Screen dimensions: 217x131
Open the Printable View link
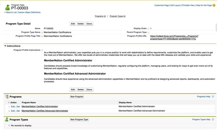188,5
